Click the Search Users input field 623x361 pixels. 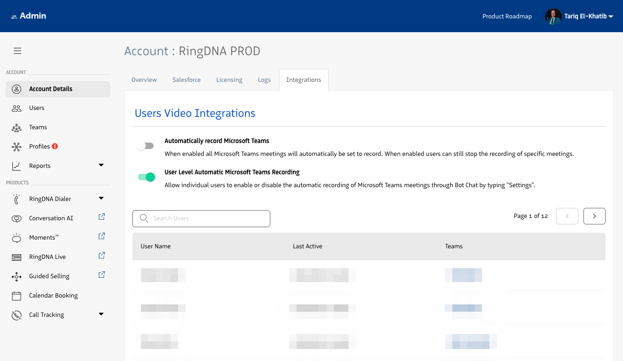[x=201, y=218]
